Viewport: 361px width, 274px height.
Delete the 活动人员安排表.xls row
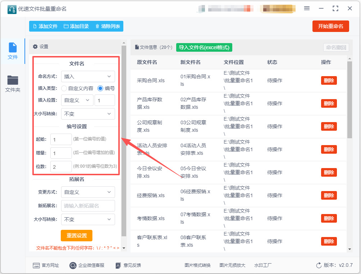329,149
